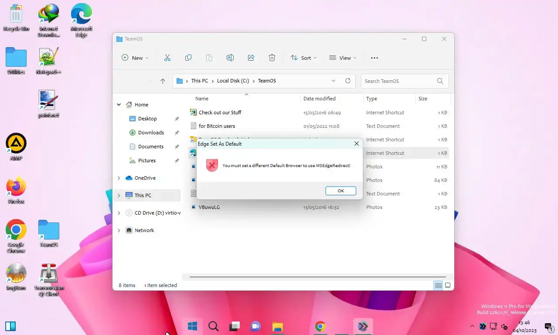Open Pictures in the navigation pane
The width and height of the screenshot is (558, 335).
click(147, 161)
